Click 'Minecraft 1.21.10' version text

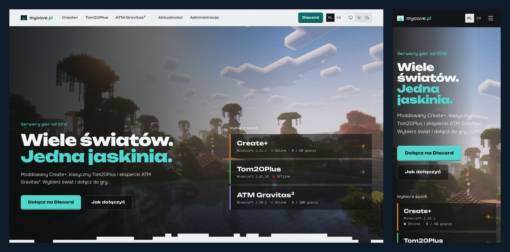coord(252,176)
